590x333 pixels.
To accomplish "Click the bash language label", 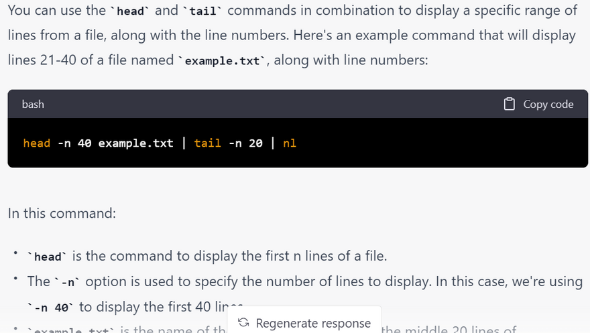I will point(33,104).
